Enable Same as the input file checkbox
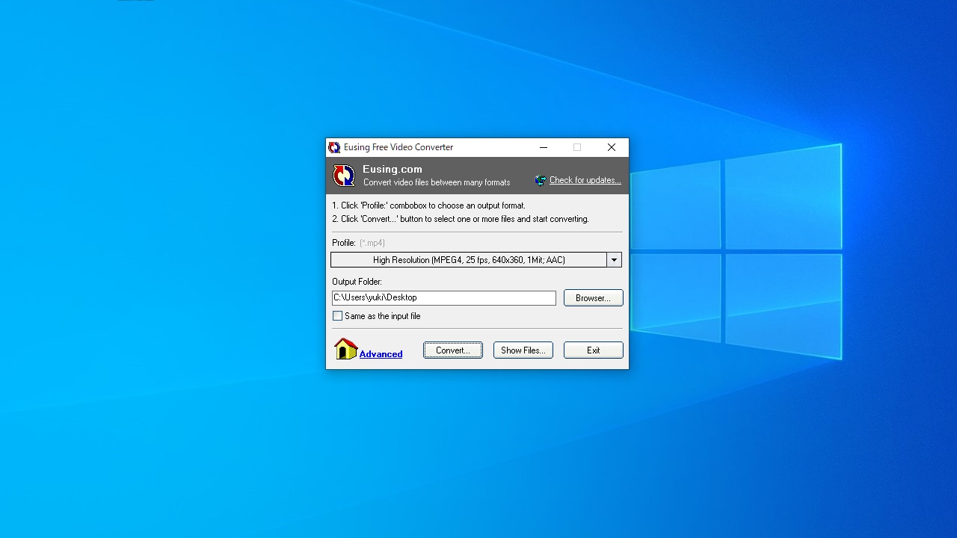The width and height of the screenshot is (957, 538). coord(338,316)
